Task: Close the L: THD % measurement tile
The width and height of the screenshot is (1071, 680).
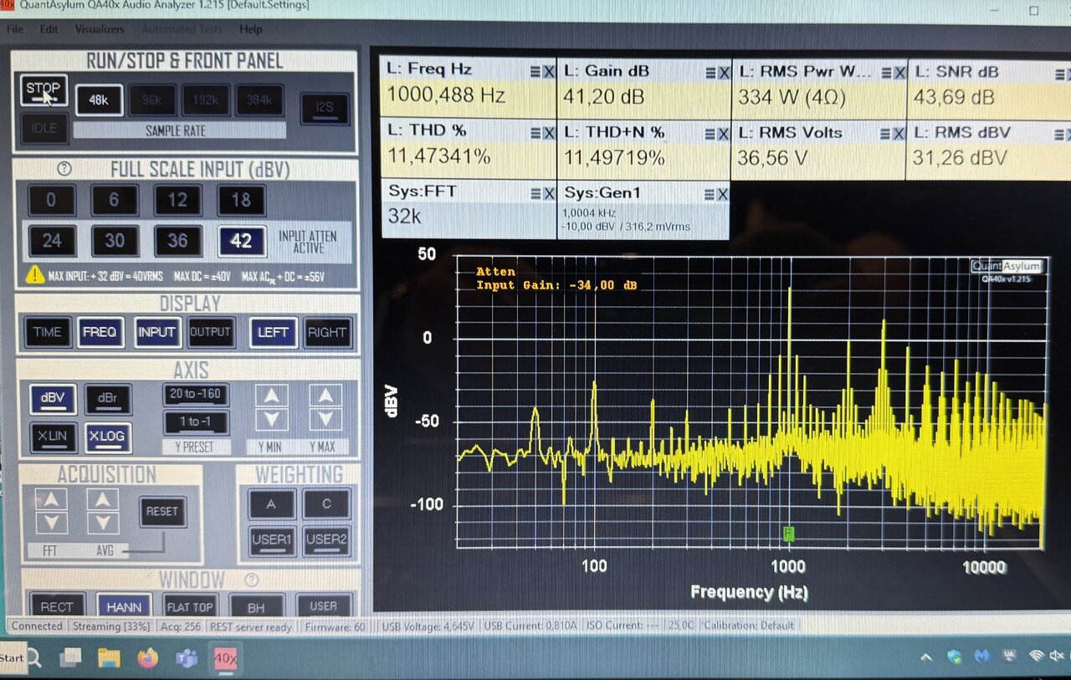Action: (548, 133)
